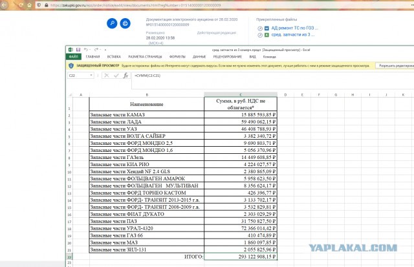Click the Наименование header cell
The height and width of the screenshot is (267, 414).
click(147, 104)
